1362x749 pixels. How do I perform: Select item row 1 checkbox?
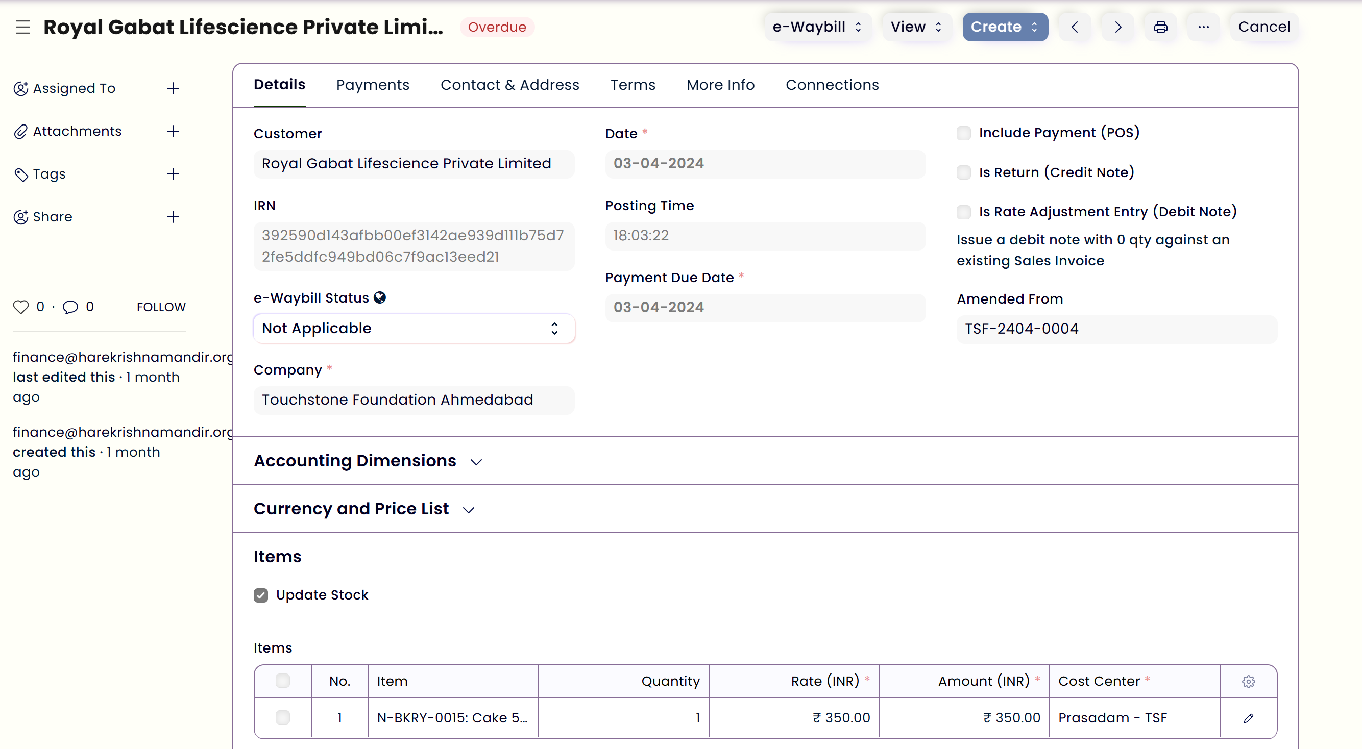pyautogui.click(x=283, y=717)
